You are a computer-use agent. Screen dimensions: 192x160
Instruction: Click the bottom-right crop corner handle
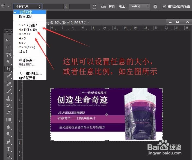coord(161,139)
